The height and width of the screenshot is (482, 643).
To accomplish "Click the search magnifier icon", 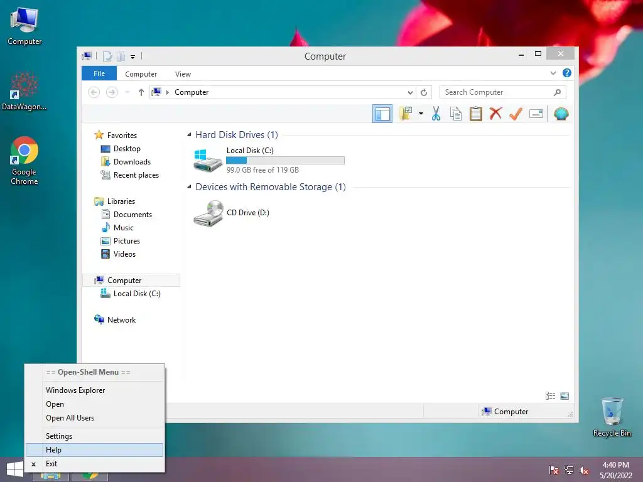I will click(x=557, y=92).
